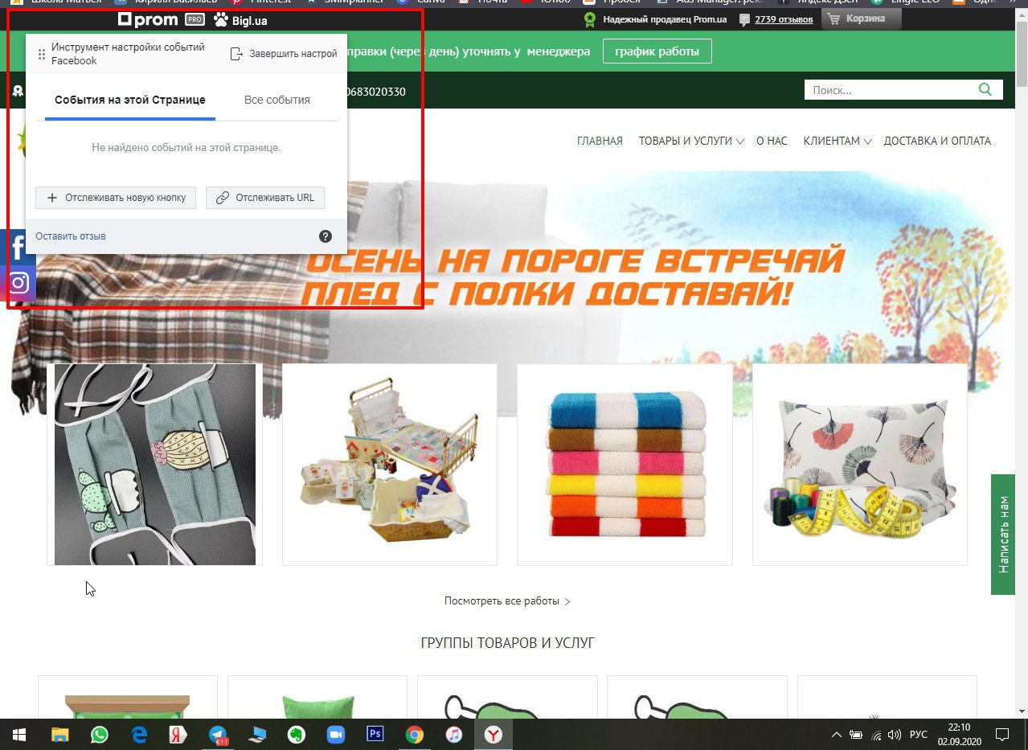Launch WhatsApp from taskbar
Image resolution: width=1028 pixels, height=750 pixels.
click(x=100, y=735)
